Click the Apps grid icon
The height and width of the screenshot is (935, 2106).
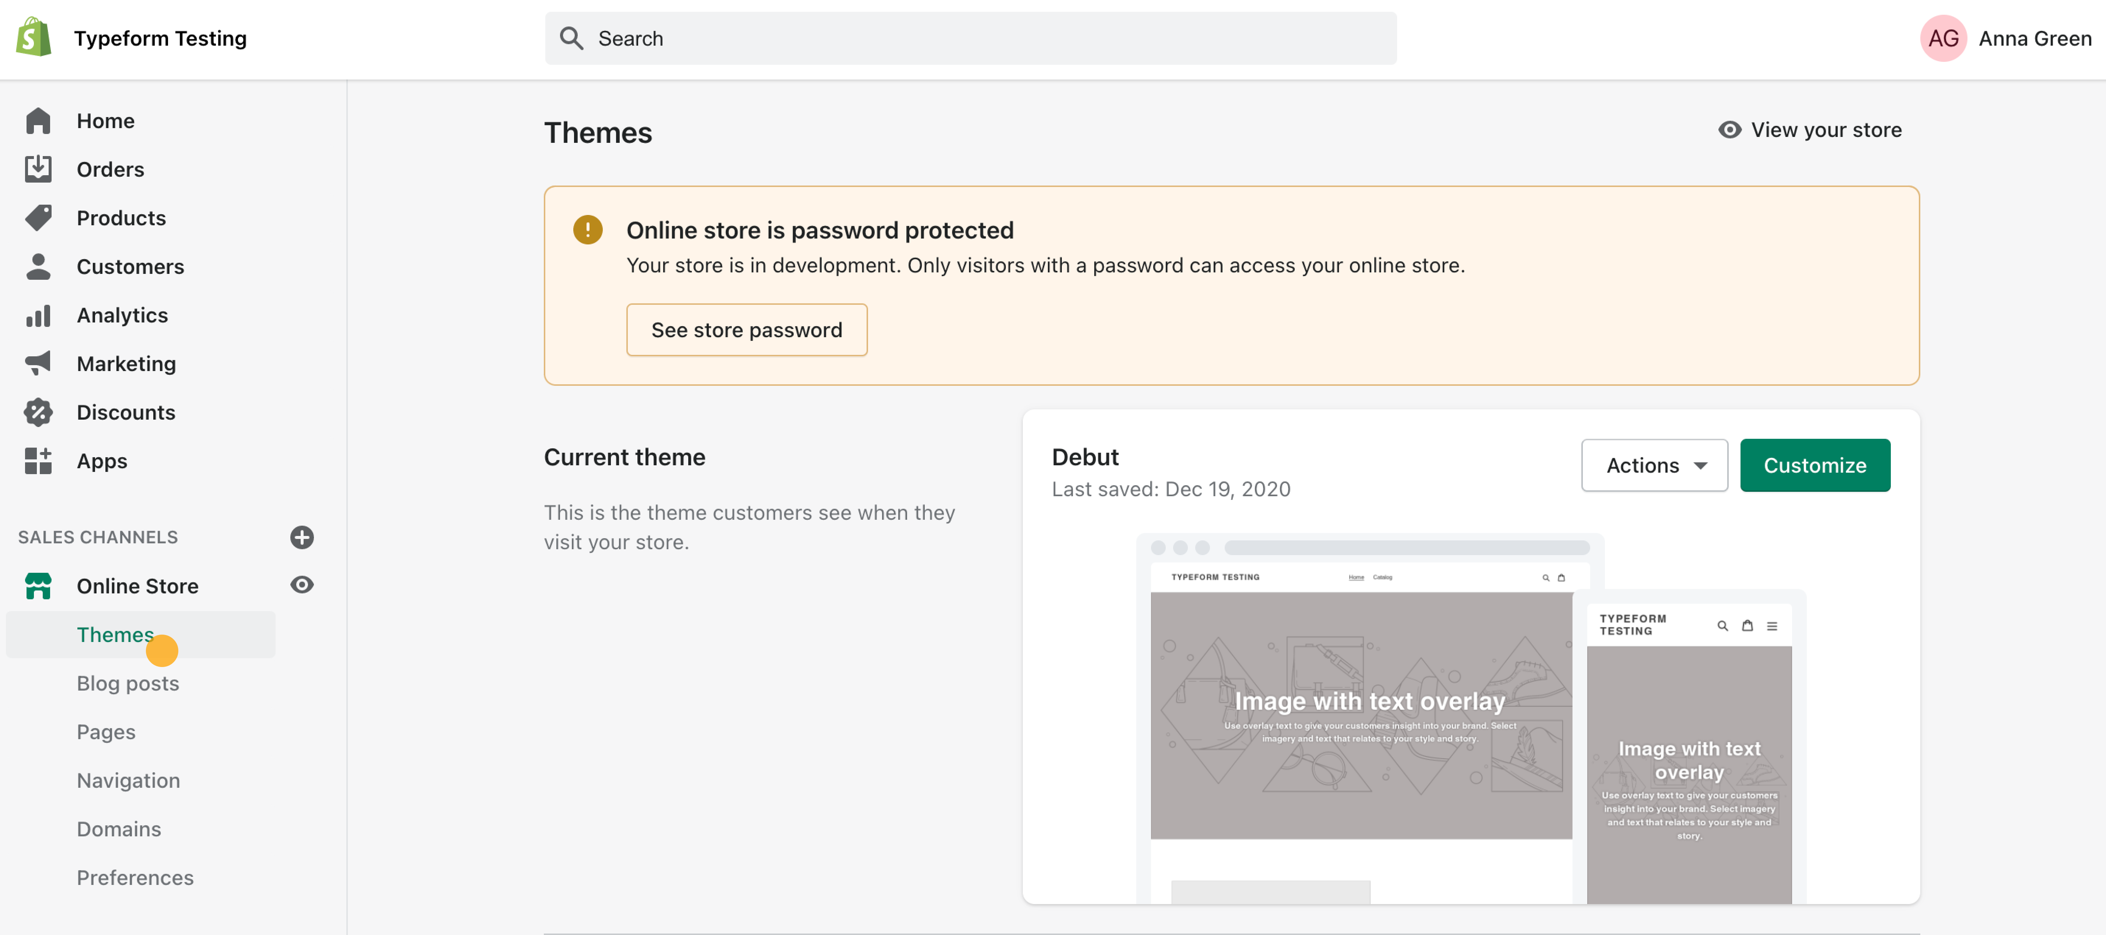pos(38,461)
